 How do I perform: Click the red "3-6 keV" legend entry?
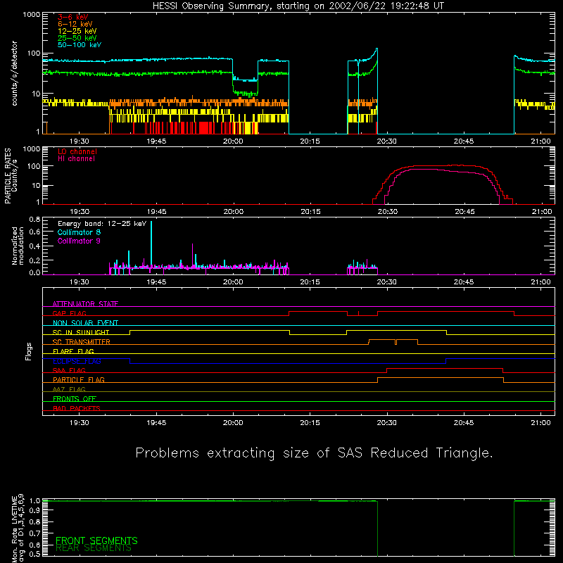(73, 17)
